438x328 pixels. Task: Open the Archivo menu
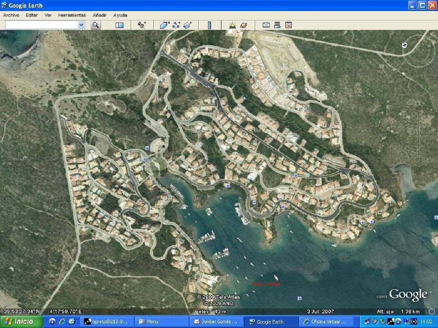[11, 15]
